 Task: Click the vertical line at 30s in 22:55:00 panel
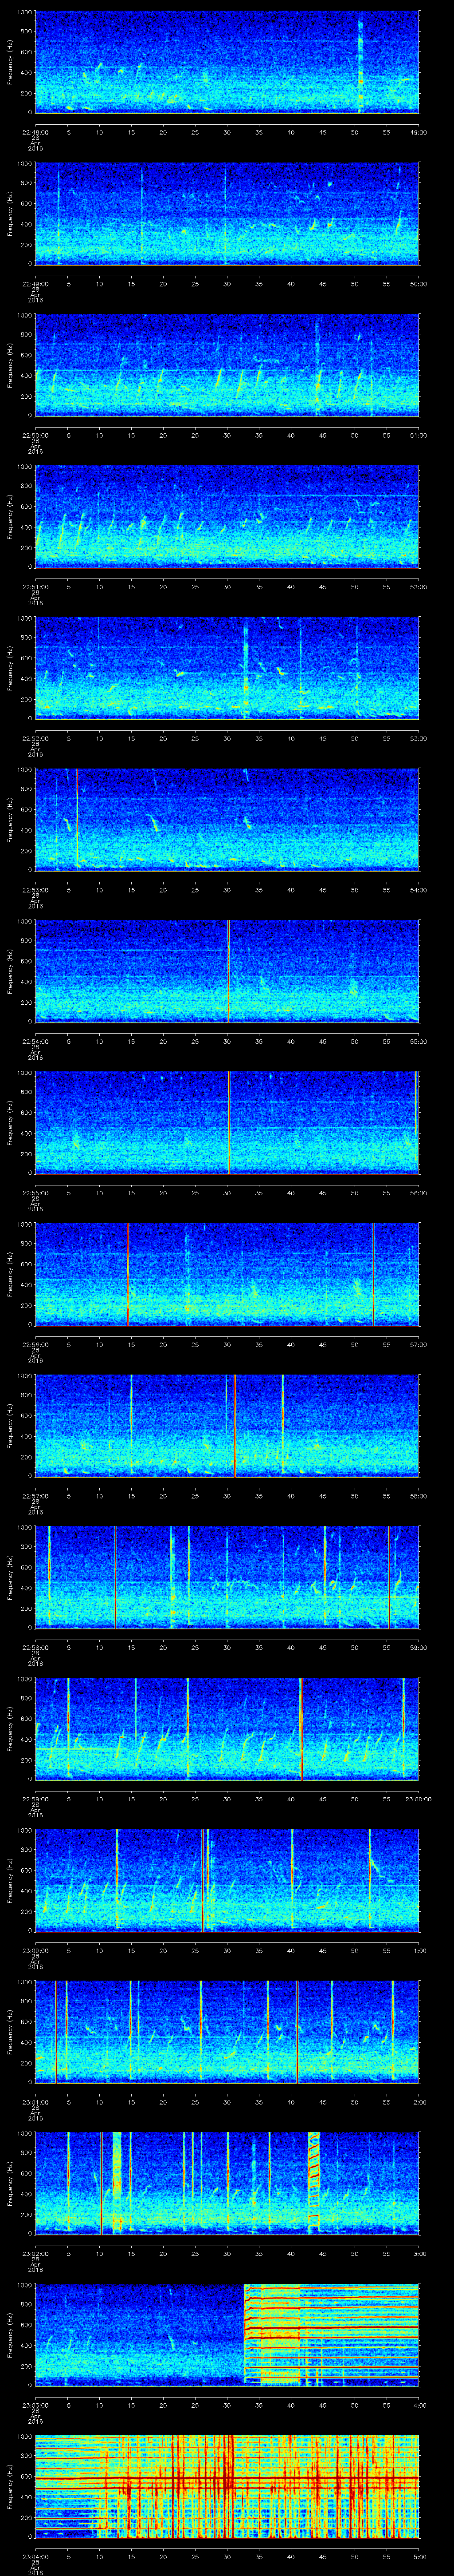230,1122
